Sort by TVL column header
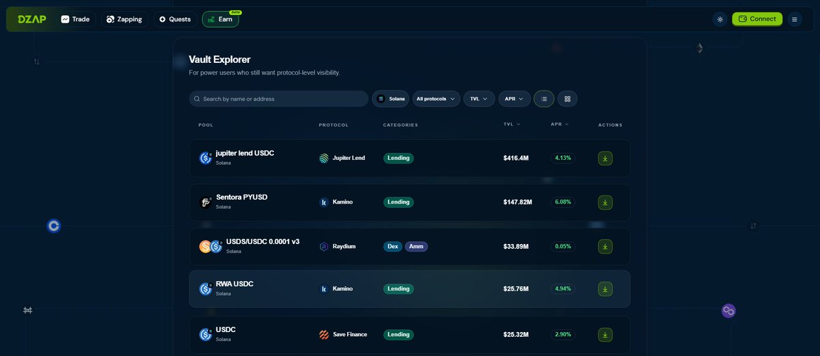Image resolution: width=820 pixels, height=356 pixels. click(512, 124)
